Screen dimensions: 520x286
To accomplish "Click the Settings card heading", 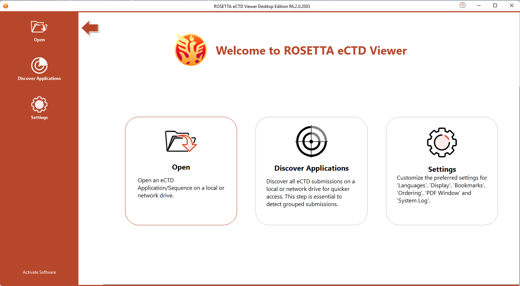I will (442, 169).
